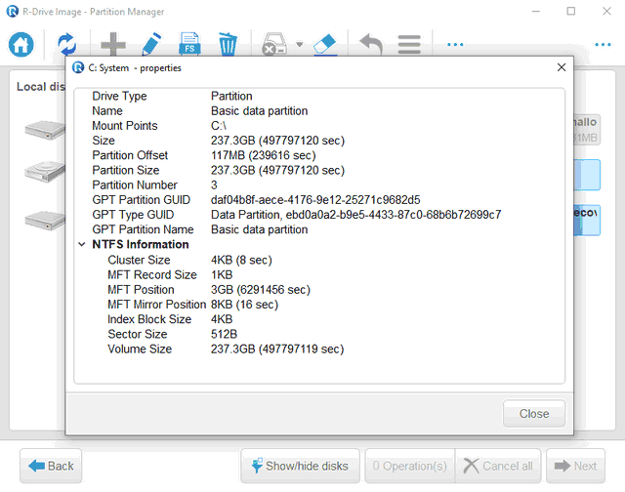Click the Index Block Size row label

[149, 319]
